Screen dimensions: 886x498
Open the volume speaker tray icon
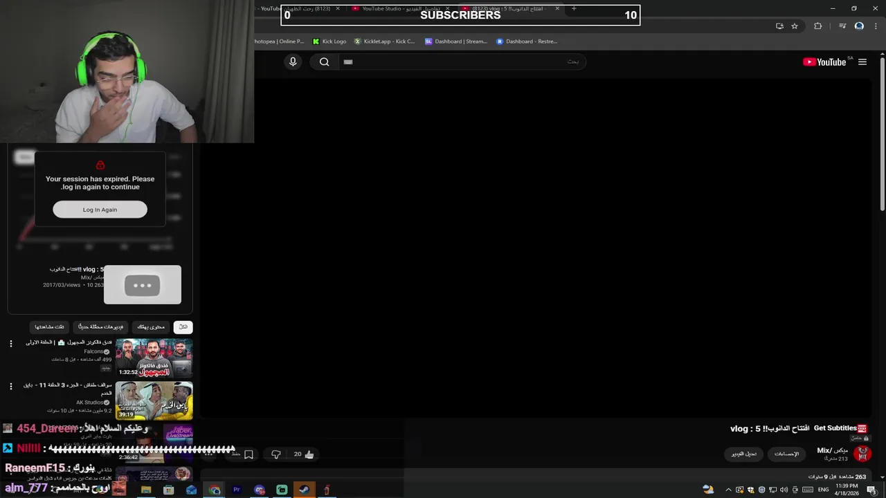[784, 490]
